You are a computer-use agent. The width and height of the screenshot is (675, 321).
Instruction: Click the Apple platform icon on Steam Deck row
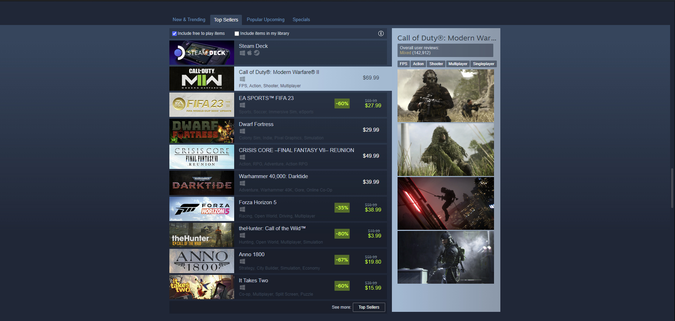coord(249,53)
